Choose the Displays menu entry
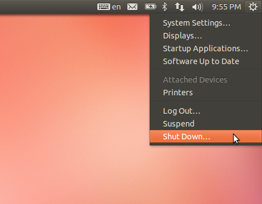Viewport: 262px width, 204px height. pyautogui.click(x=206, y=36)
